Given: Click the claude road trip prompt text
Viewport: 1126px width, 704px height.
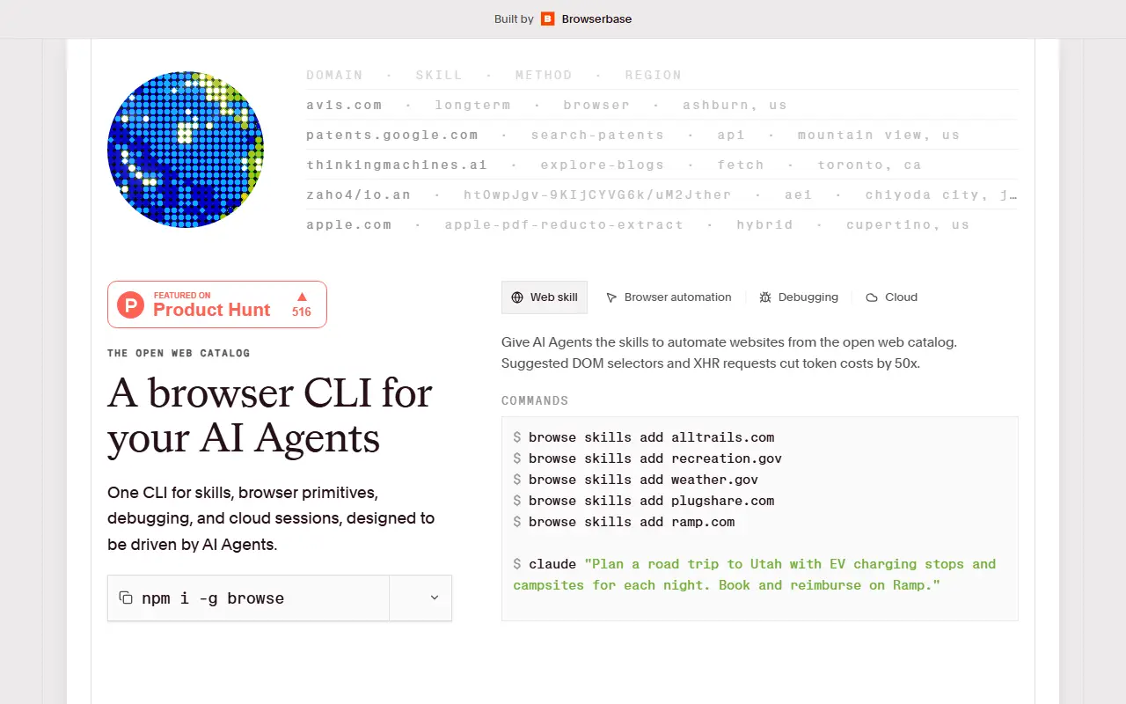Looking at the screenshot, I should point(755,575).
